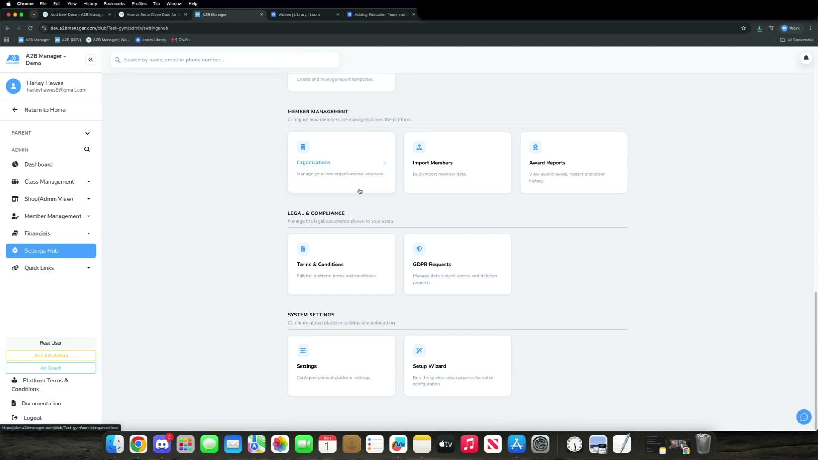Open the notifications bell
Image resolution: width=818 pixels, height=460 pixels.
(x=806, y=58)
